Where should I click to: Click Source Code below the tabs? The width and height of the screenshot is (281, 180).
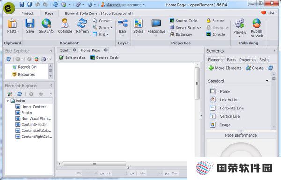104,58
